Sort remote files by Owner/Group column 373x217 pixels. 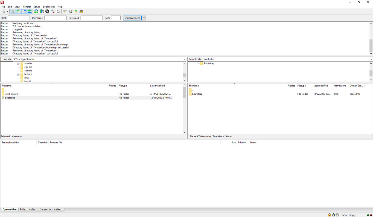point(357,86)
